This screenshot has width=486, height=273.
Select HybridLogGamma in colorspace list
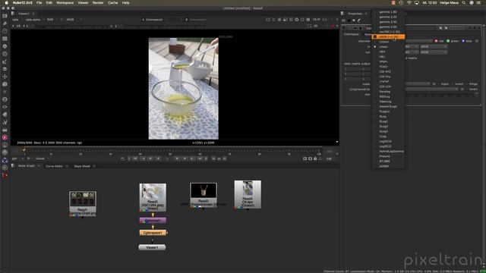click(x=388, y=151)
